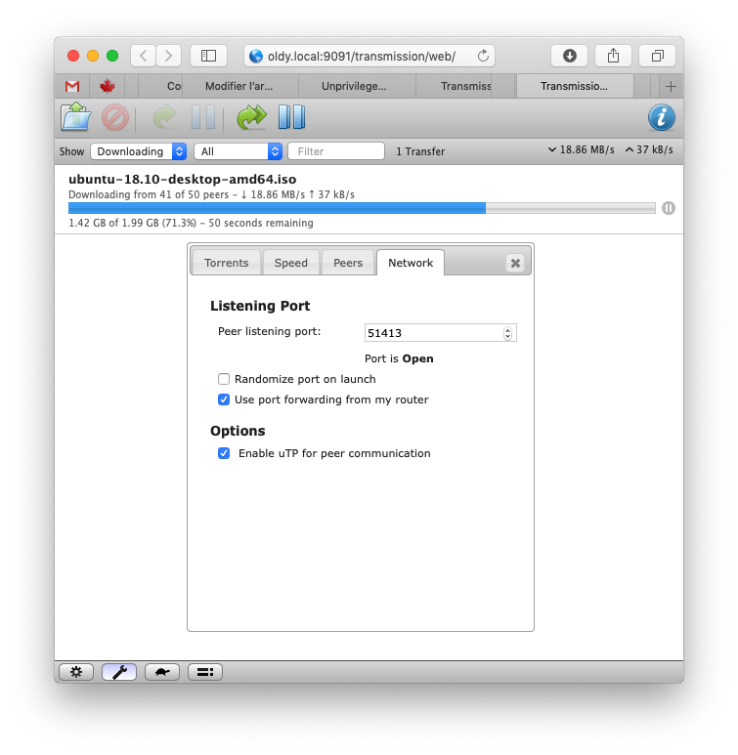Go forward with Safari's forward arrow

pyautogui.click(x=168, y=56)
